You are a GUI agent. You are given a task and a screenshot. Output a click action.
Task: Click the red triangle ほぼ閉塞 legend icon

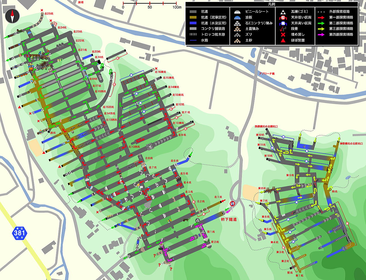282,40
